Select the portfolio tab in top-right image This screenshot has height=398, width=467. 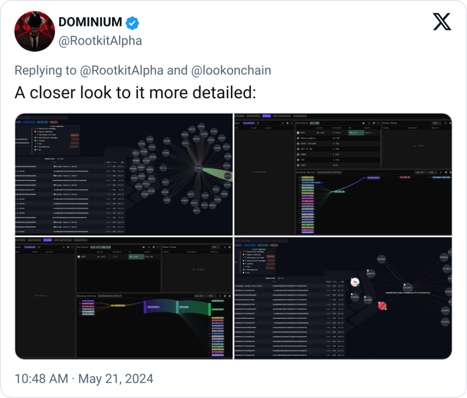pyautogui.click(x=254, y=116)
